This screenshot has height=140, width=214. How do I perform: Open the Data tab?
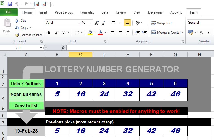click(x=105, y=12)
